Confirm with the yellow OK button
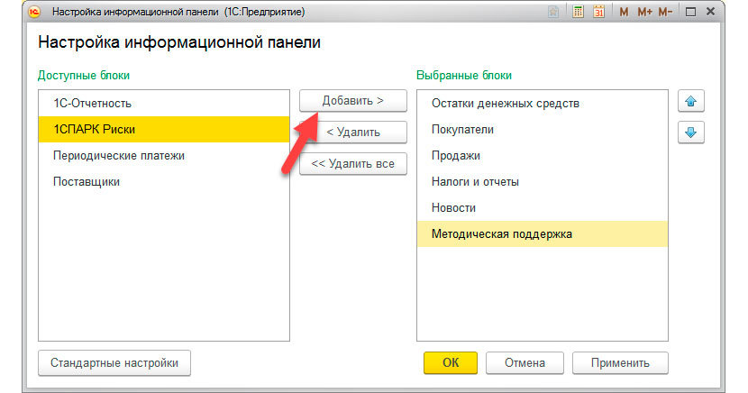 pos(451,362)
